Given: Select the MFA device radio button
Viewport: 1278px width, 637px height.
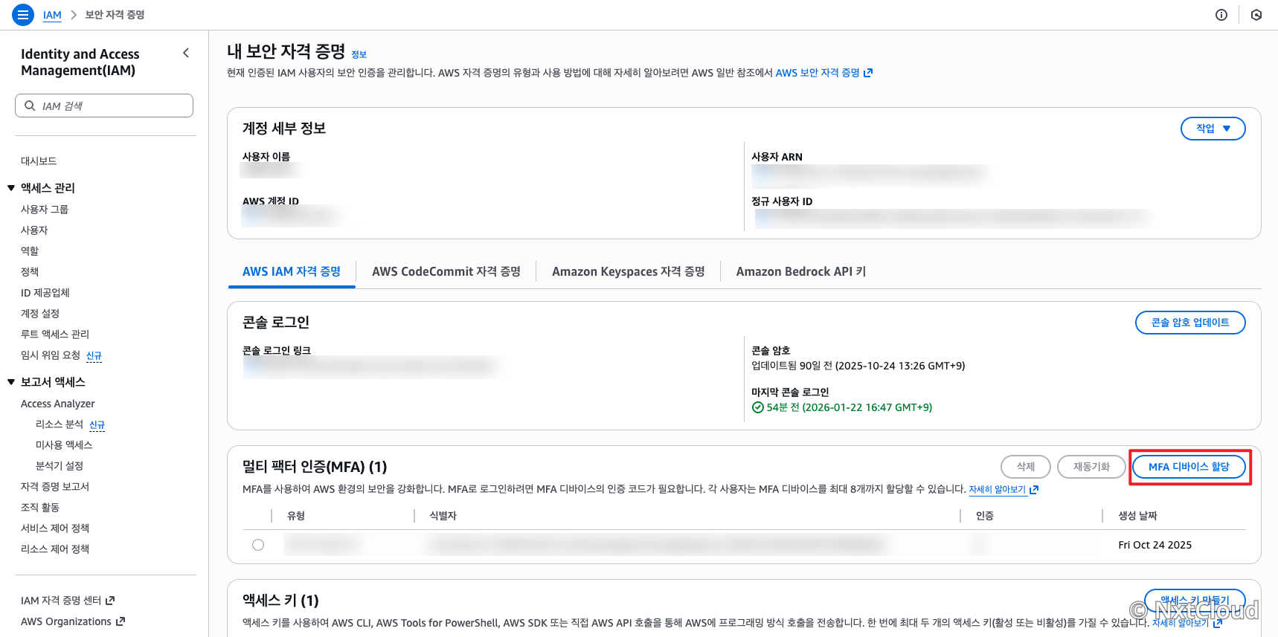Looking at the screenshot, I should click(258, 545).
